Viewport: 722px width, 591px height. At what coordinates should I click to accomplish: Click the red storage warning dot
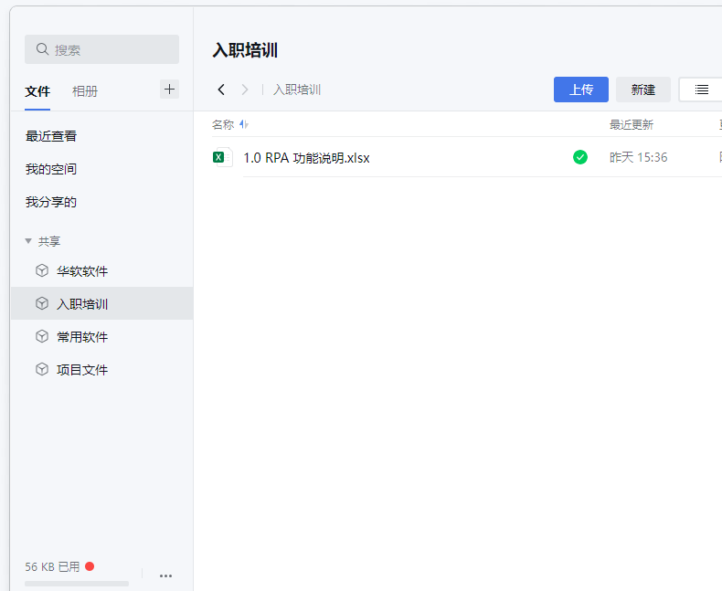(90, 566)
